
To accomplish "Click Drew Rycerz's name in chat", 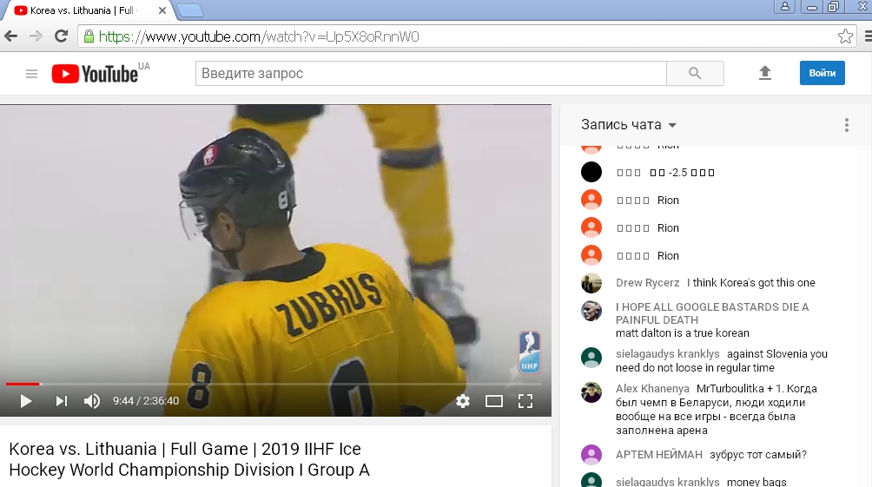I will [x=647, y=283].
